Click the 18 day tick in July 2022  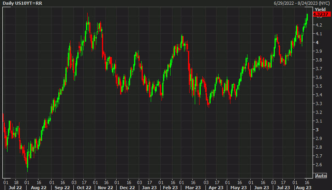coord(16,182)
